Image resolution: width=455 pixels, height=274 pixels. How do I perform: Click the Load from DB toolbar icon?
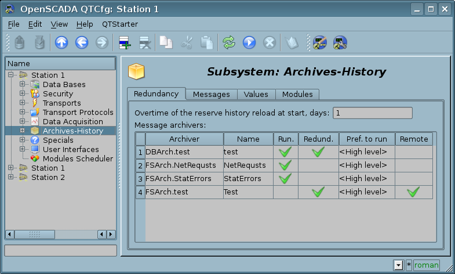tap(19, 42)
